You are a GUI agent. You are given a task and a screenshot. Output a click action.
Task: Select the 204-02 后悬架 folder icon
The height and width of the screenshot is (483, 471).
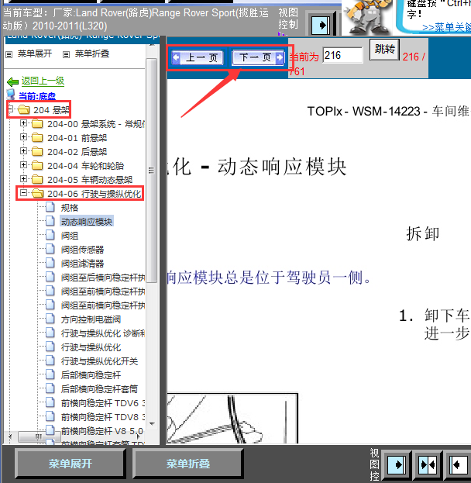click(x=37, y=151)
